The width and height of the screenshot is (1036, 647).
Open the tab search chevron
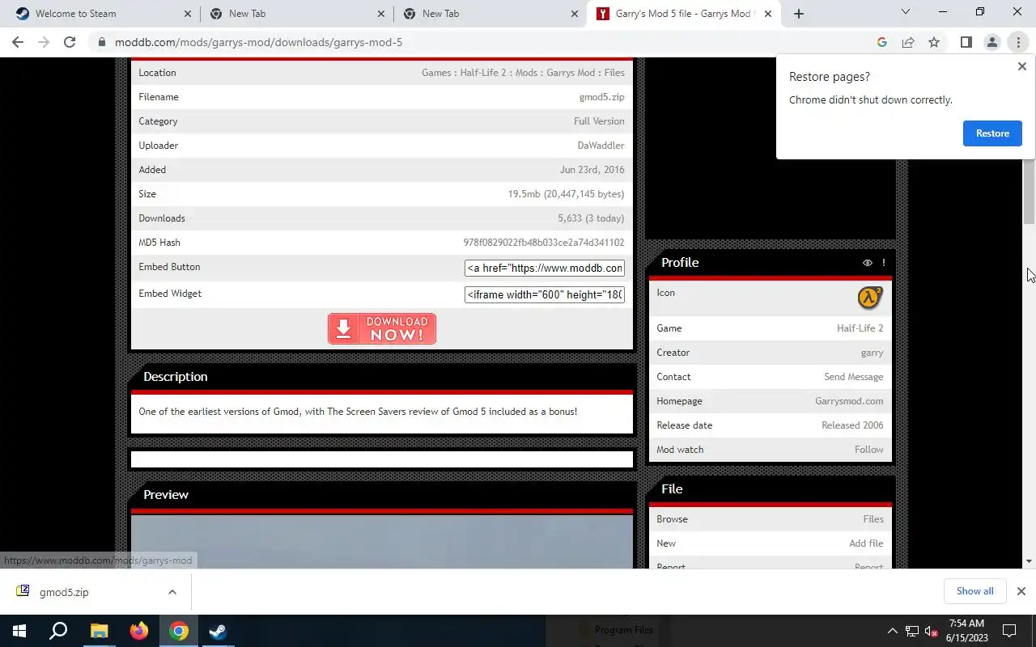tap(906, 12)
